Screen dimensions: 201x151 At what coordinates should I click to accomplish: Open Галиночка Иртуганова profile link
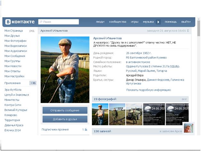(155, 82)
